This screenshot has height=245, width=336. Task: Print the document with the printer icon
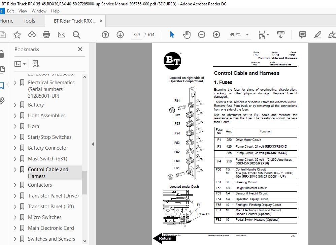pos(46,34)
